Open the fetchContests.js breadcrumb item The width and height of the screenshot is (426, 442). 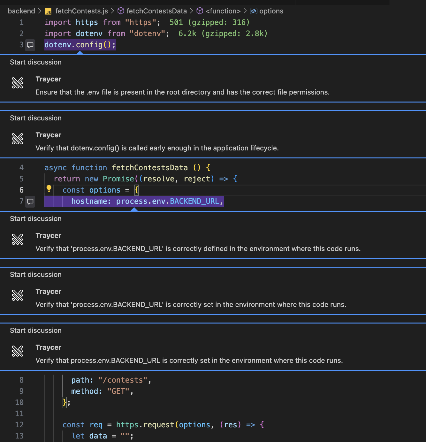coord(81,11)
